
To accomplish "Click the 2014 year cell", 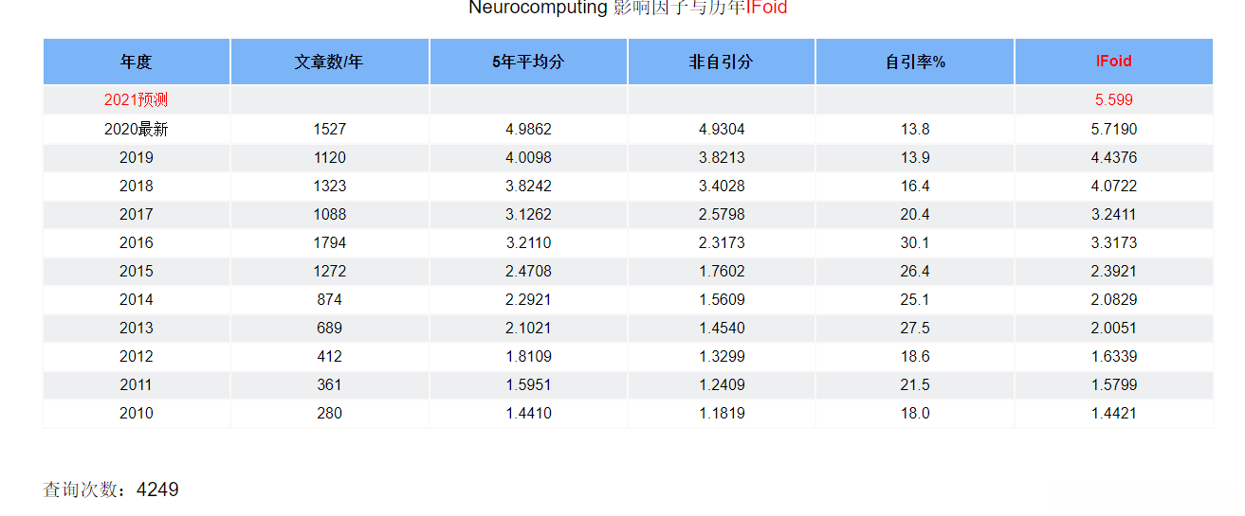I will point(137,299).
